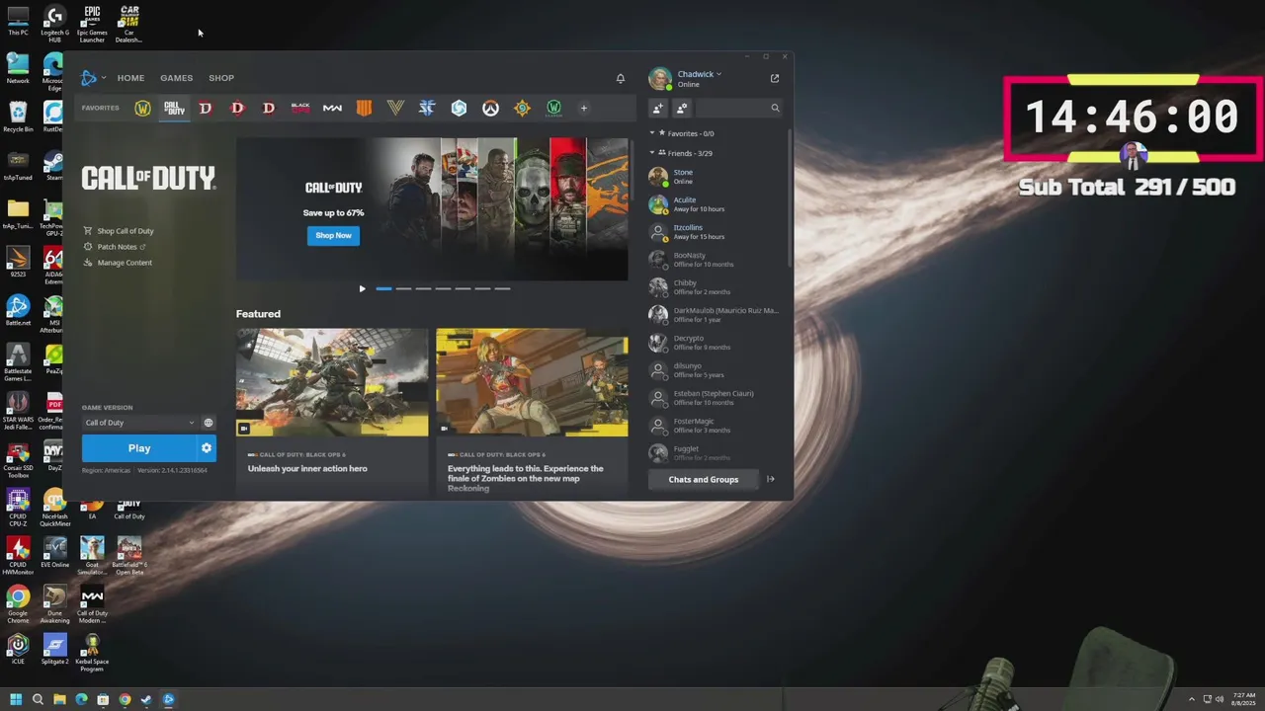Select friend FosterMagic in the list
This screenshot has height=711, width=1265.
[x=717, y=426]
